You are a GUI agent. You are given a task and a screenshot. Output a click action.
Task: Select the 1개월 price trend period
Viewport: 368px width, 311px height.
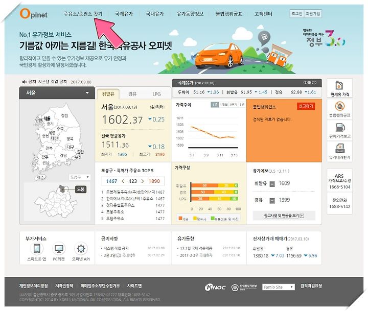point(224,105)
